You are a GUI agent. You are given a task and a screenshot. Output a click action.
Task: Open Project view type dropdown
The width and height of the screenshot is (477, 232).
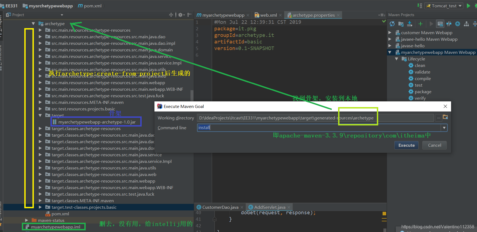tap(62, 15)
